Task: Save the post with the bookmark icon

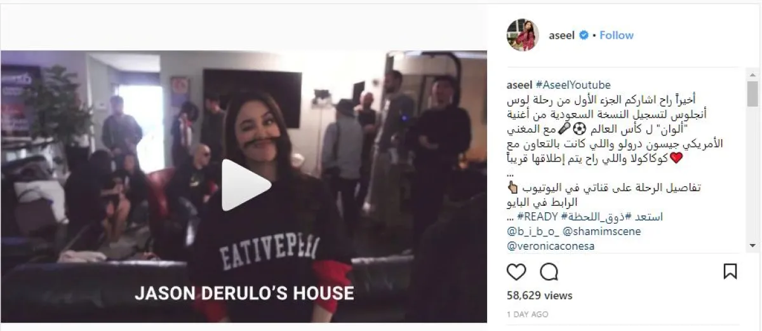Action: (x=730, y=272)
